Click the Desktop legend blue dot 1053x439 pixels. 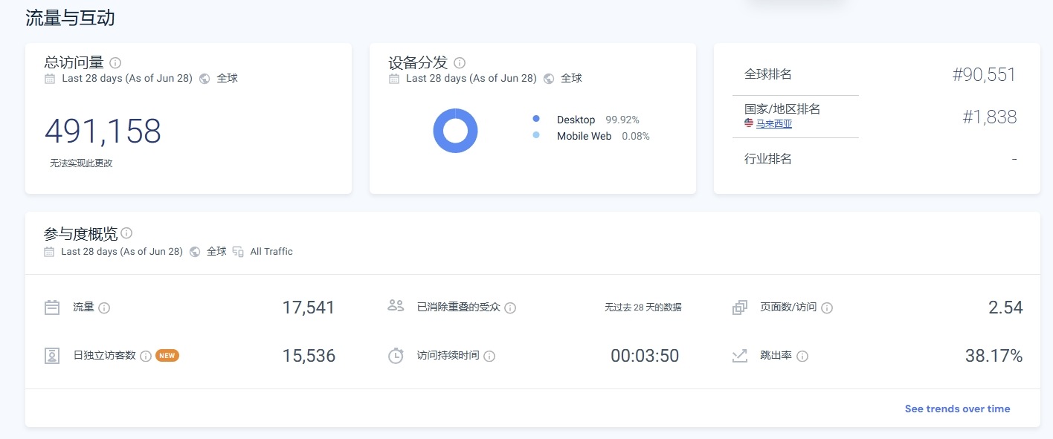[x=536, y=120]
